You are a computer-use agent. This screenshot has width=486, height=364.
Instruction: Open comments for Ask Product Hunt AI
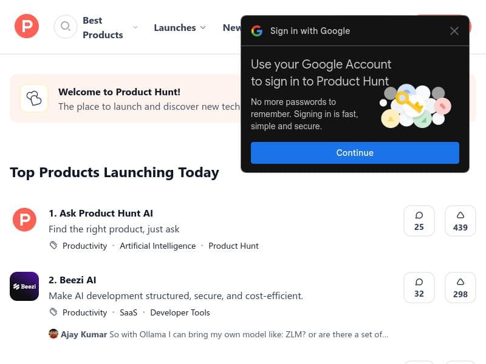coord(419,221)
